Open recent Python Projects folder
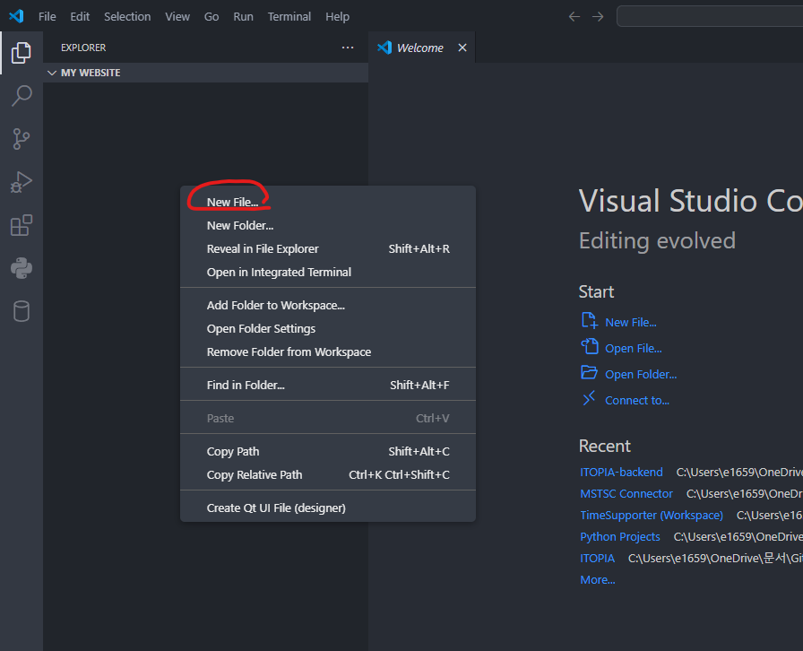 point(619,537)
